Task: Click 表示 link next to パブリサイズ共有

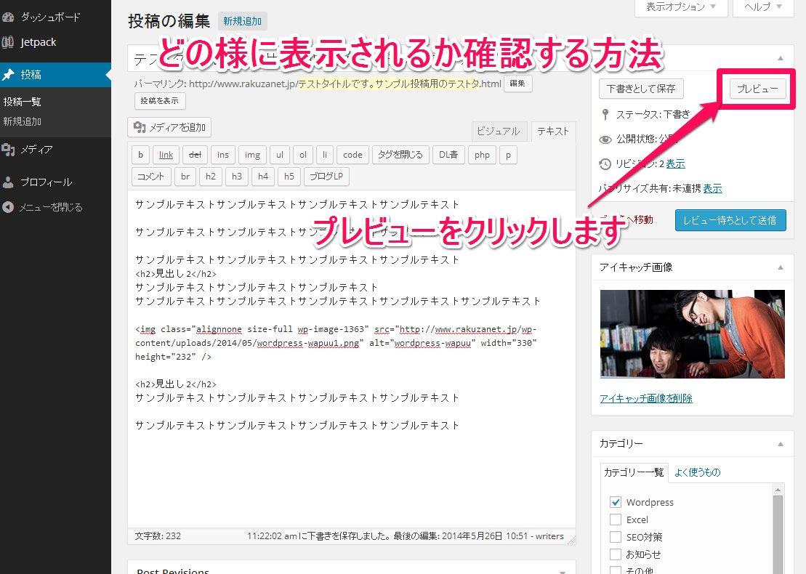Action: coord(712,189)
